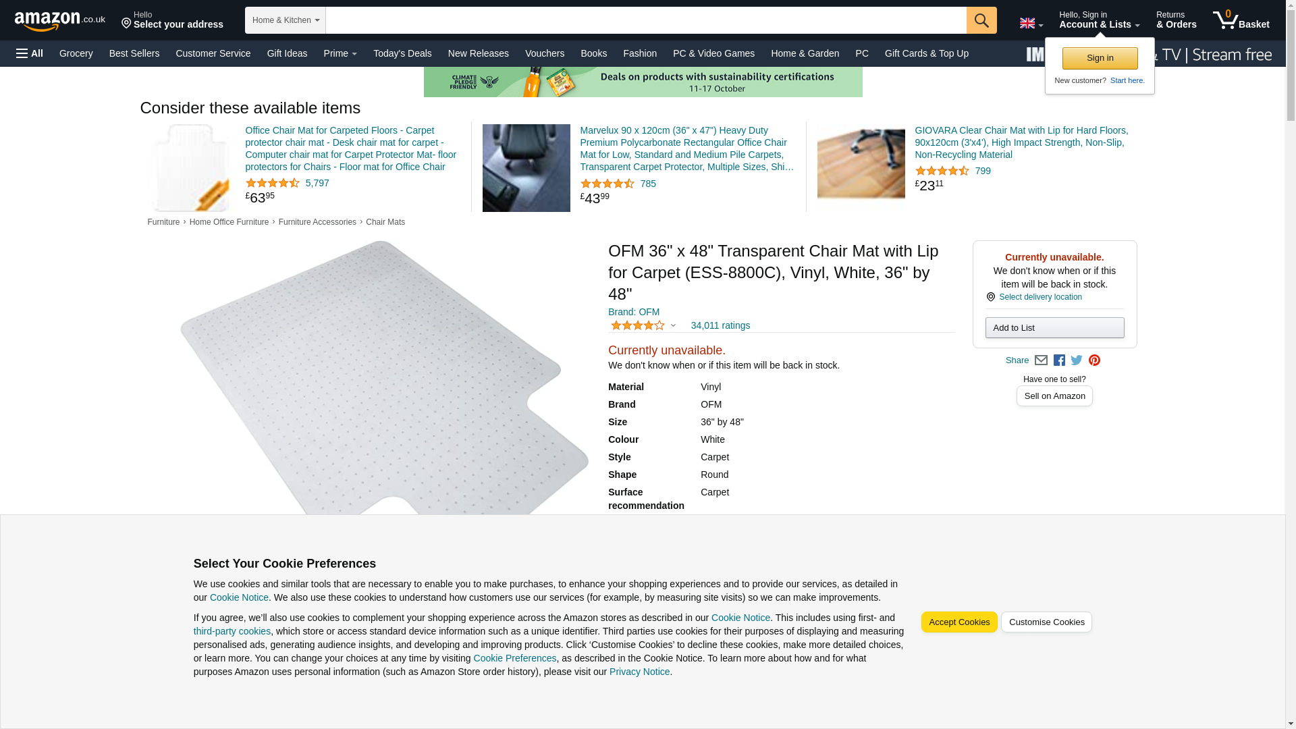Share product on Pinterest icon

click(1094, 360)
